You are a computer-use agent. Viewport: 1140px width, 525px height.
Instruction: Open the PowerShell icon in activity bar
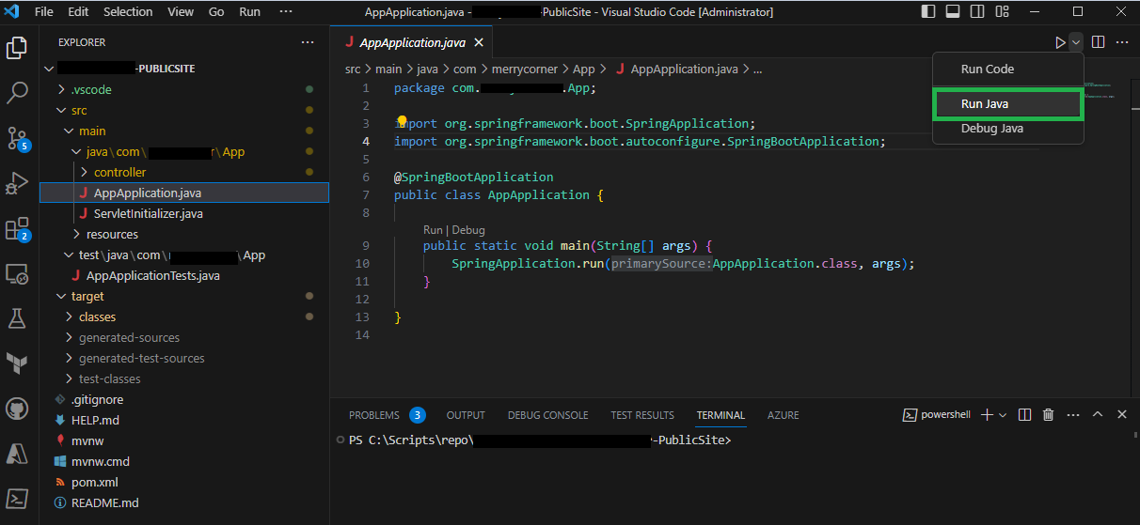(x=17, y=498)
